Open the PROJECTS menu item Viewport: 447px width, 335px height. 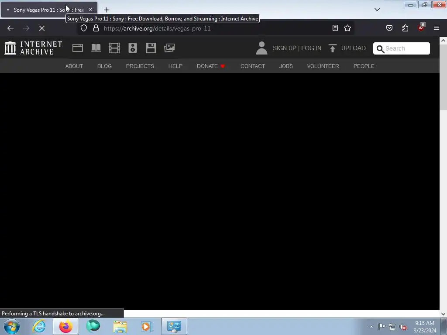tap(140, 66)
